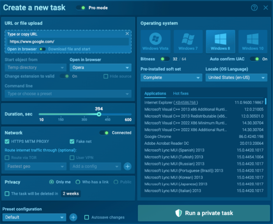Open the Locale United States dropdown
The height and width of the screenshot is (224, 273).
pos(236,78)
